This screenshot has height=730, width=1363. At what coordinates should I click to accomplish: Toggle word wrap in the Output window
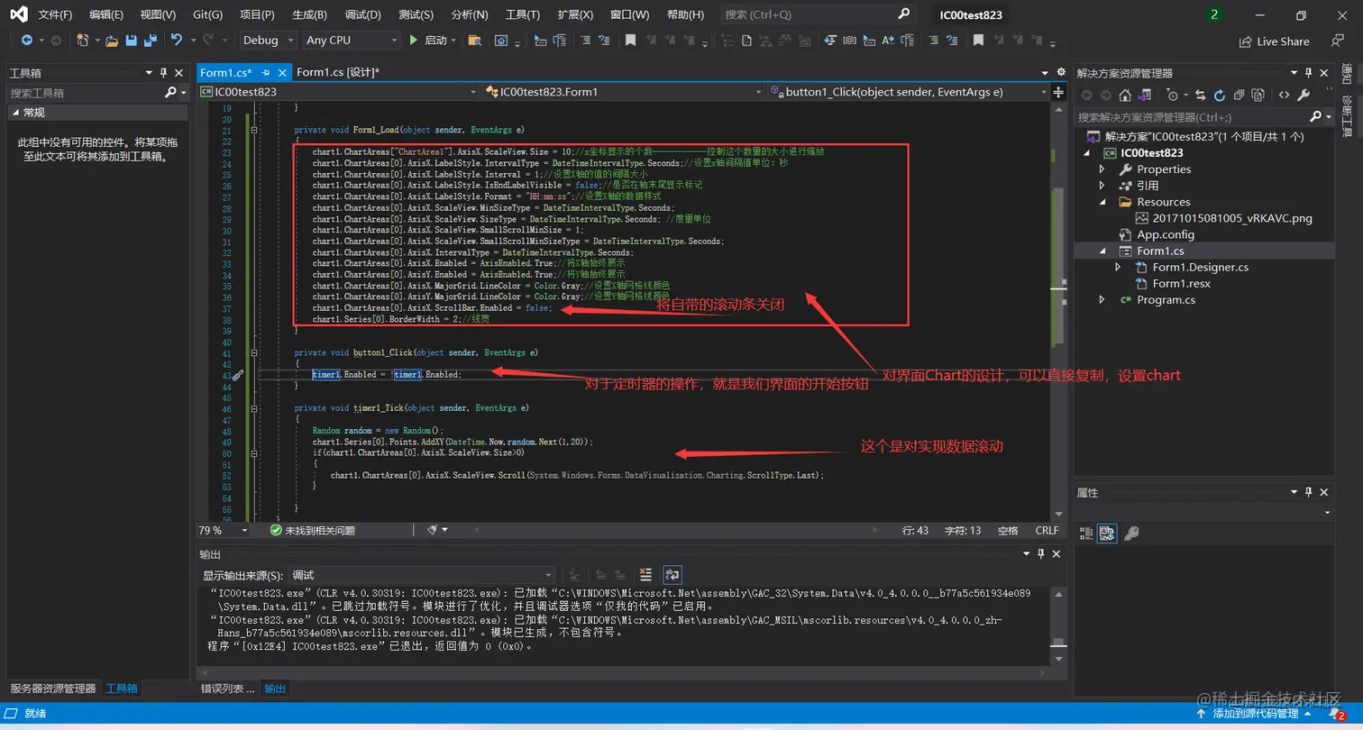point(672,574)
